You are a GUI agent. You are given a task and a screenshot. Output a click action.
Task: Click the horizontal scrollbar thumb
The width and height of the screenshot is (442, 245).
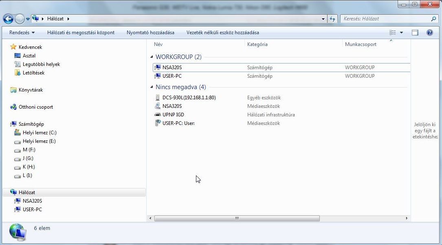tap(237, 218)
